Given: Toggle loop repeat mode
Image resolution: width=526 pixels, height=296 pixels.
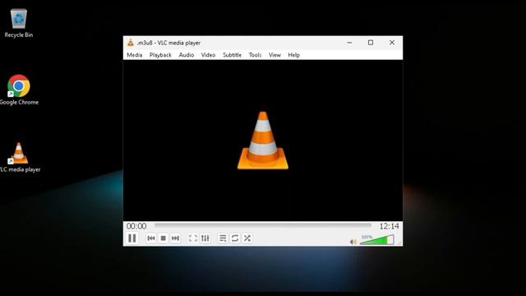Looking at the screenshot, I should click(x=235, y=238).
